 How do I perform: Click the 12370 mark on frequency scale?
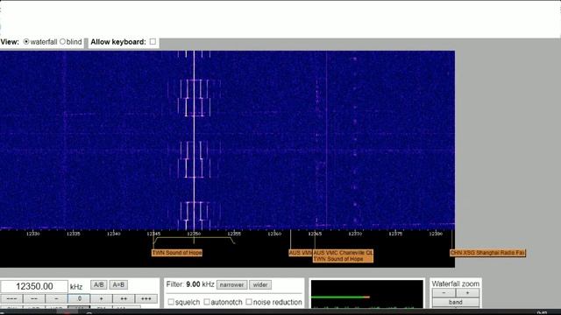point(355,234)
